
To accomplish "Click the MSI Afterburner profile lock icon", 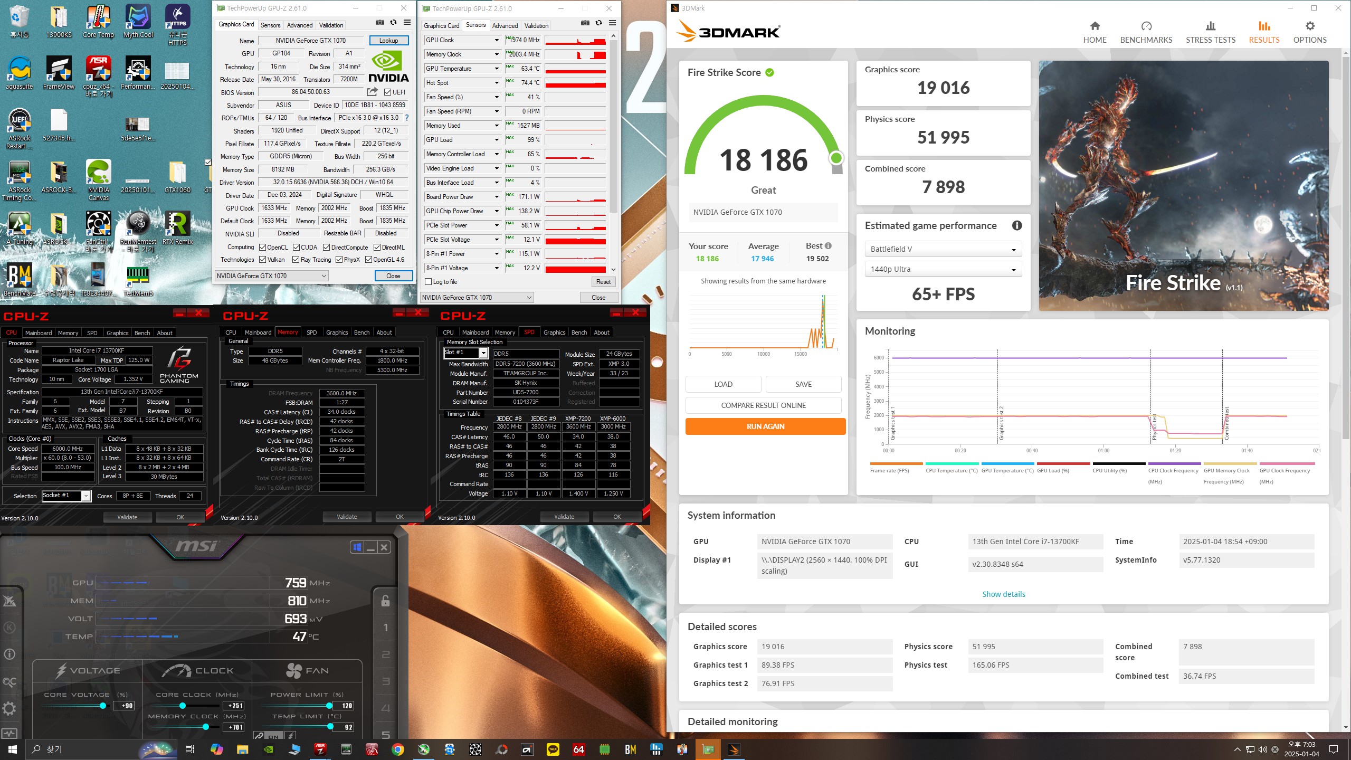I will tap(385, 601).
